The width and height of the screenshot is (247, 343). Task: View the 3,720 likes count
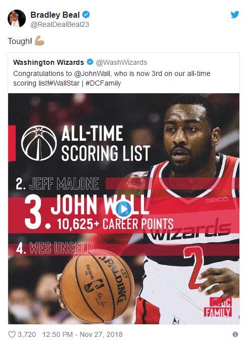click(27, 334)
